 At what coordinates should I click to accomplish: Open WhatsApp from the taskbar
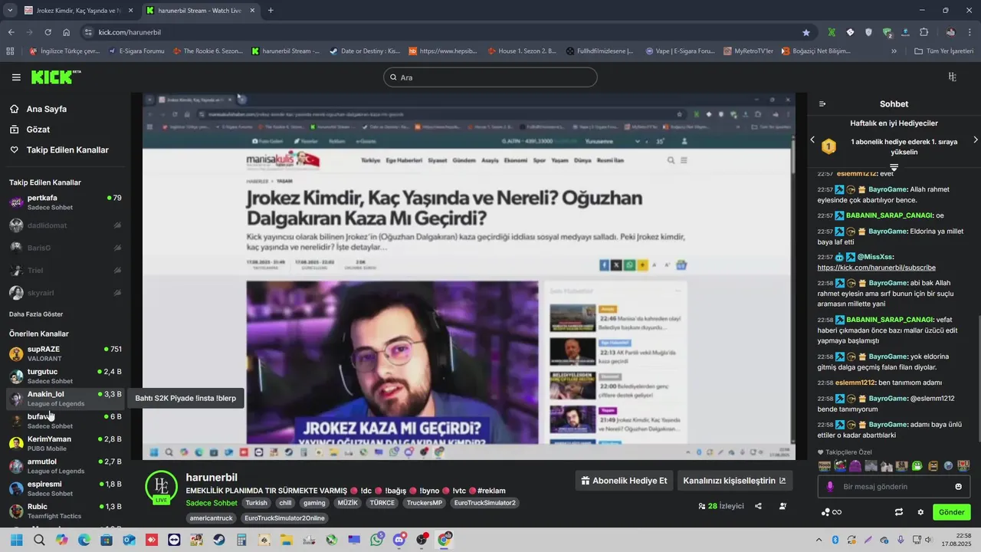click(376, 540)
